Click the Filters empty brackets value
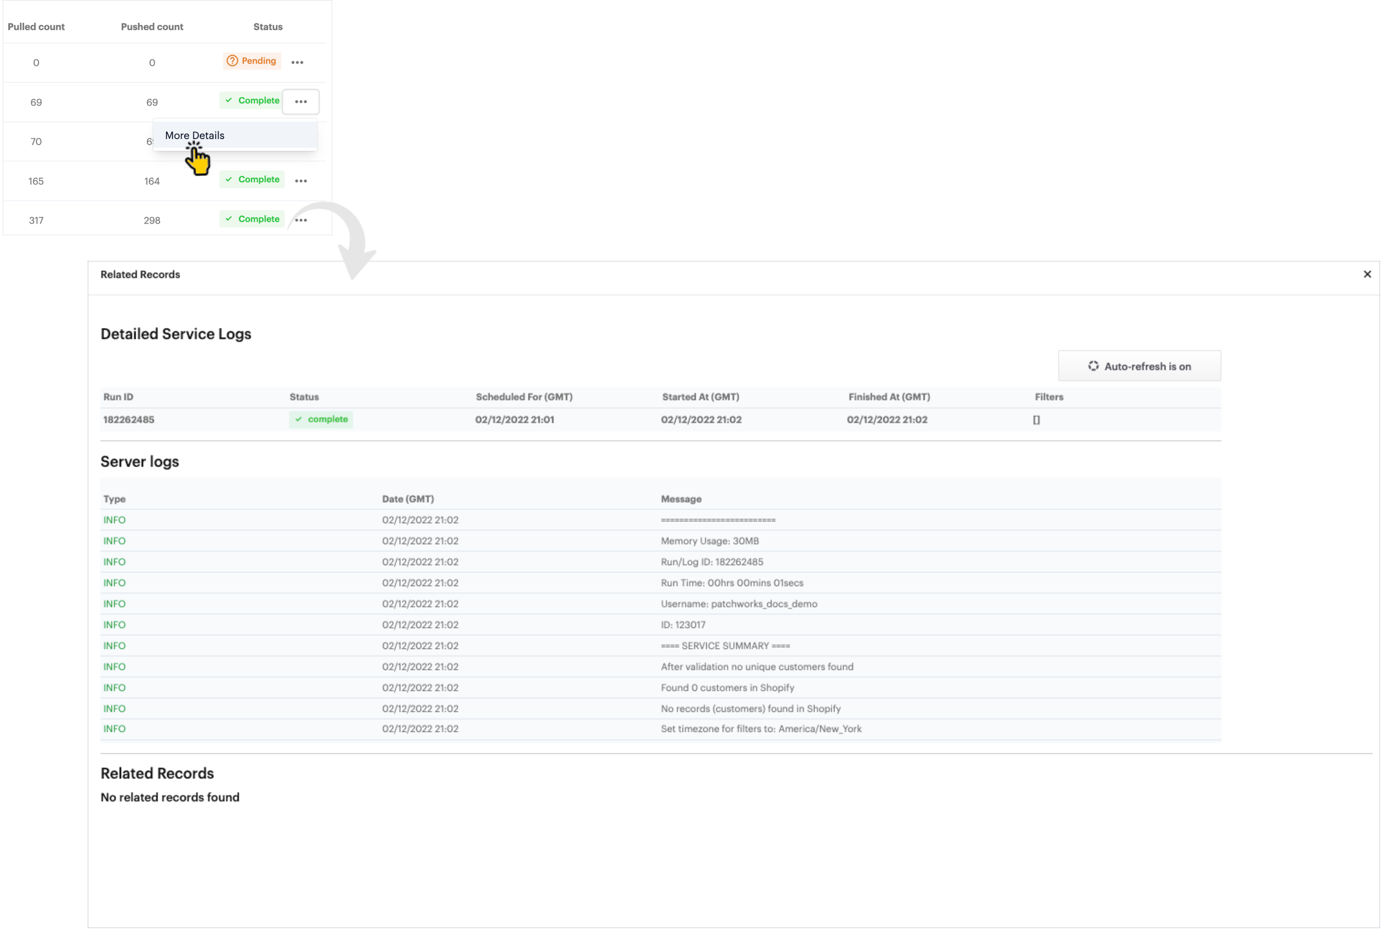The width and height of the screenshot is (1382, 930). pyautogui.click(x=1036, y=420)
